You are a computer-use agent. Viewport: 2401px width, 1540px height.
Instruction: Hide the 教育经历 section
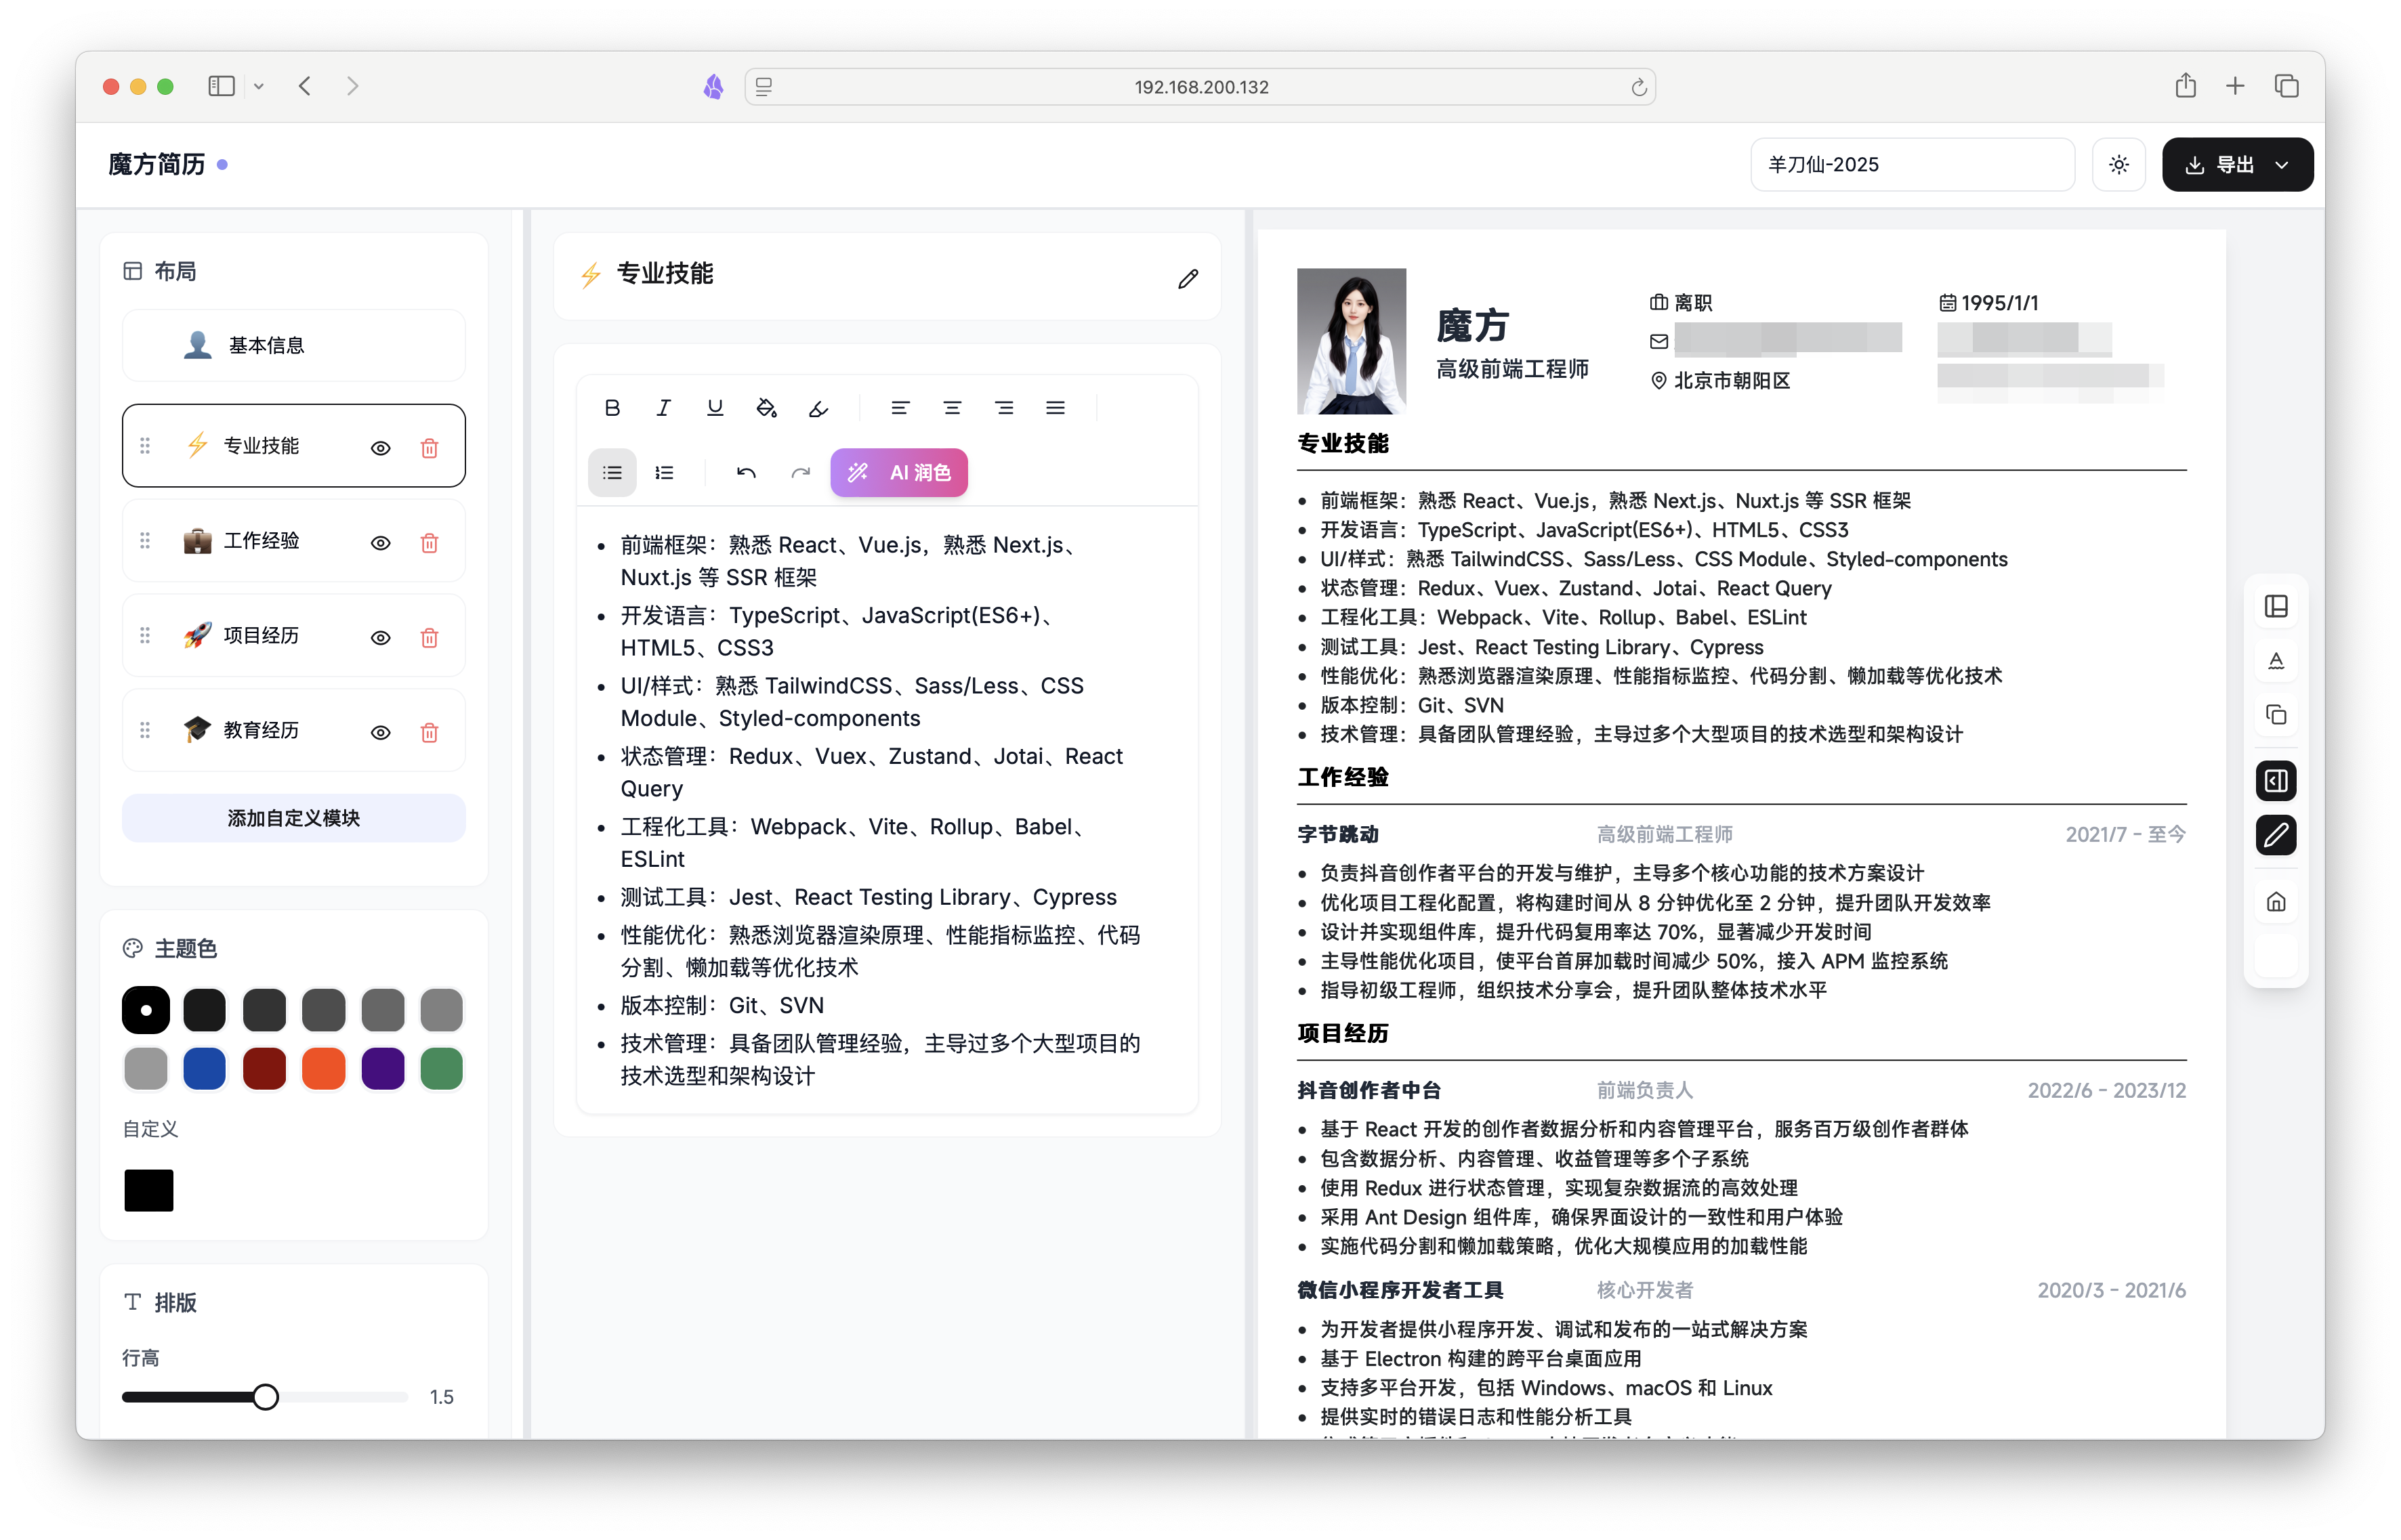click(380, 733)
